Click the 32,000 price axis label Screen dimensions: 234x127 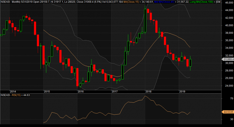click(229, 56)
